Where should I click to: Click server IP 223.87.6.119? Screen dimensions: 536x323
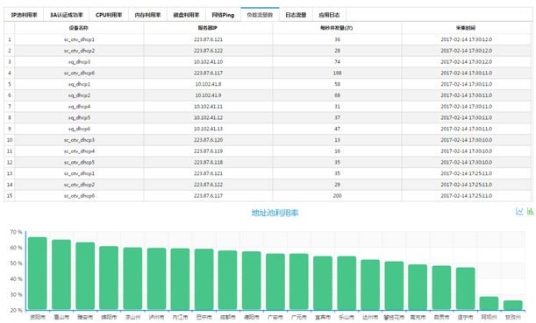[208, 151]
